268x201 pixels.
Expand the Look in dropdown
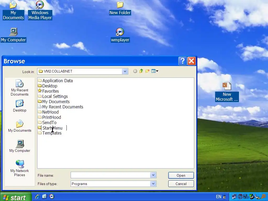tap(125, 71)
